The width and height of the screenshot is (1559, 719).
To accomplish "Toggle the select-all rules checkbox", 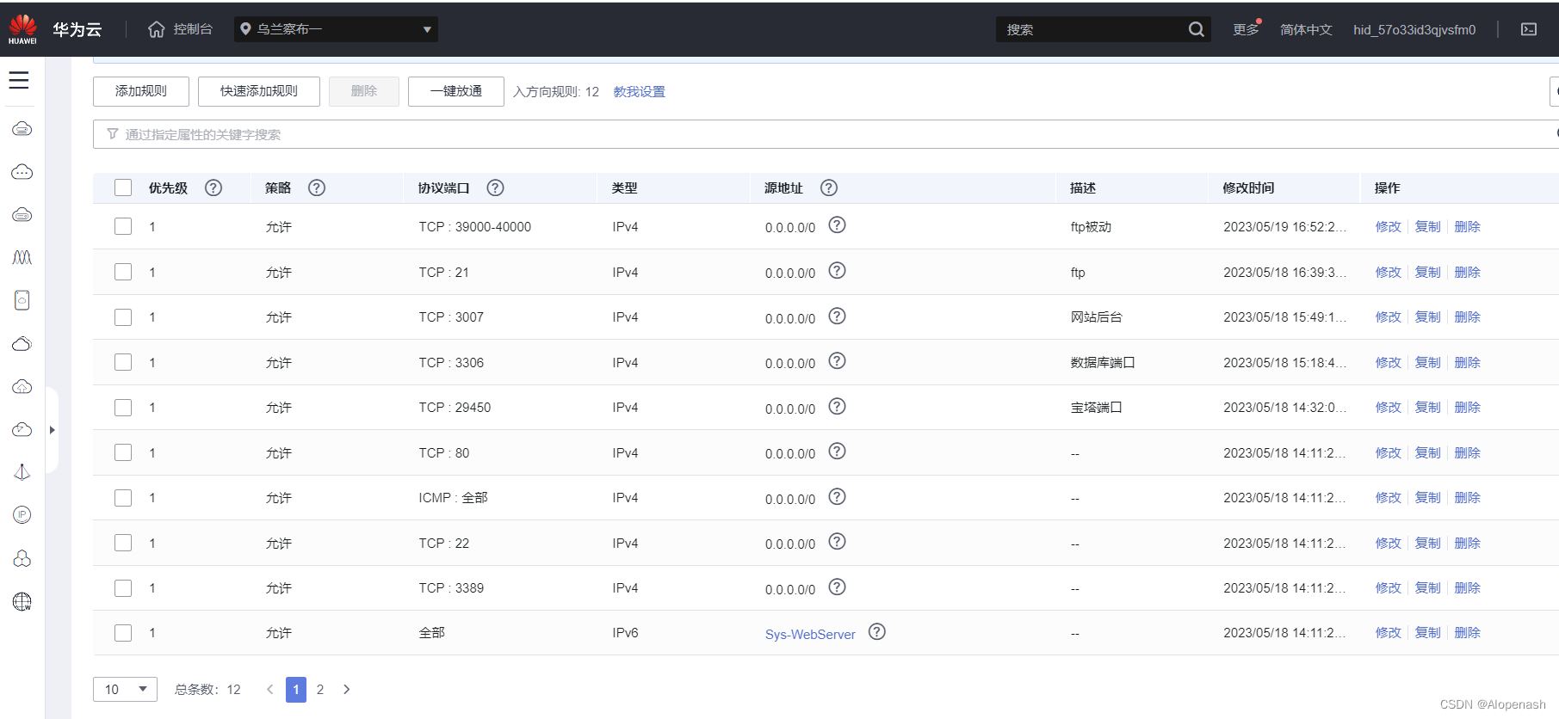I will pyautogui.click(x=123, y=187).
